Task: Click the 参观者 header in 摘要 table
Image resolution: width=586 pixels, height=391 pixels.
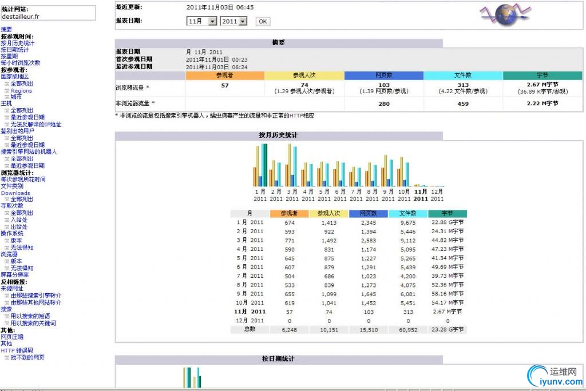Action: 225,75
